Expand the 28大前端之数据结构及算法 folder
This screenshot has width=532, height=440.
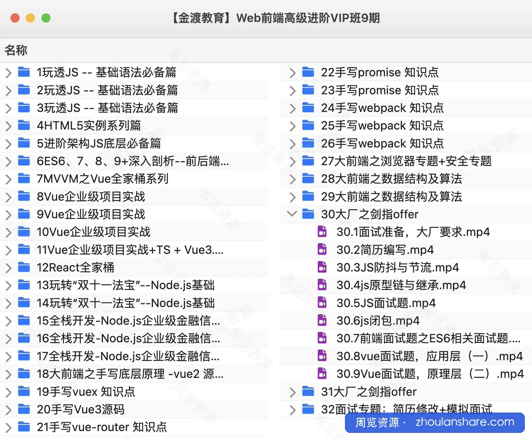[x=292, y=179]
